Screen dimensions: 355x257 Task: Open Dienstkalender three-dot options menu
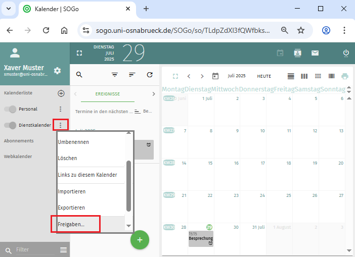61,125
